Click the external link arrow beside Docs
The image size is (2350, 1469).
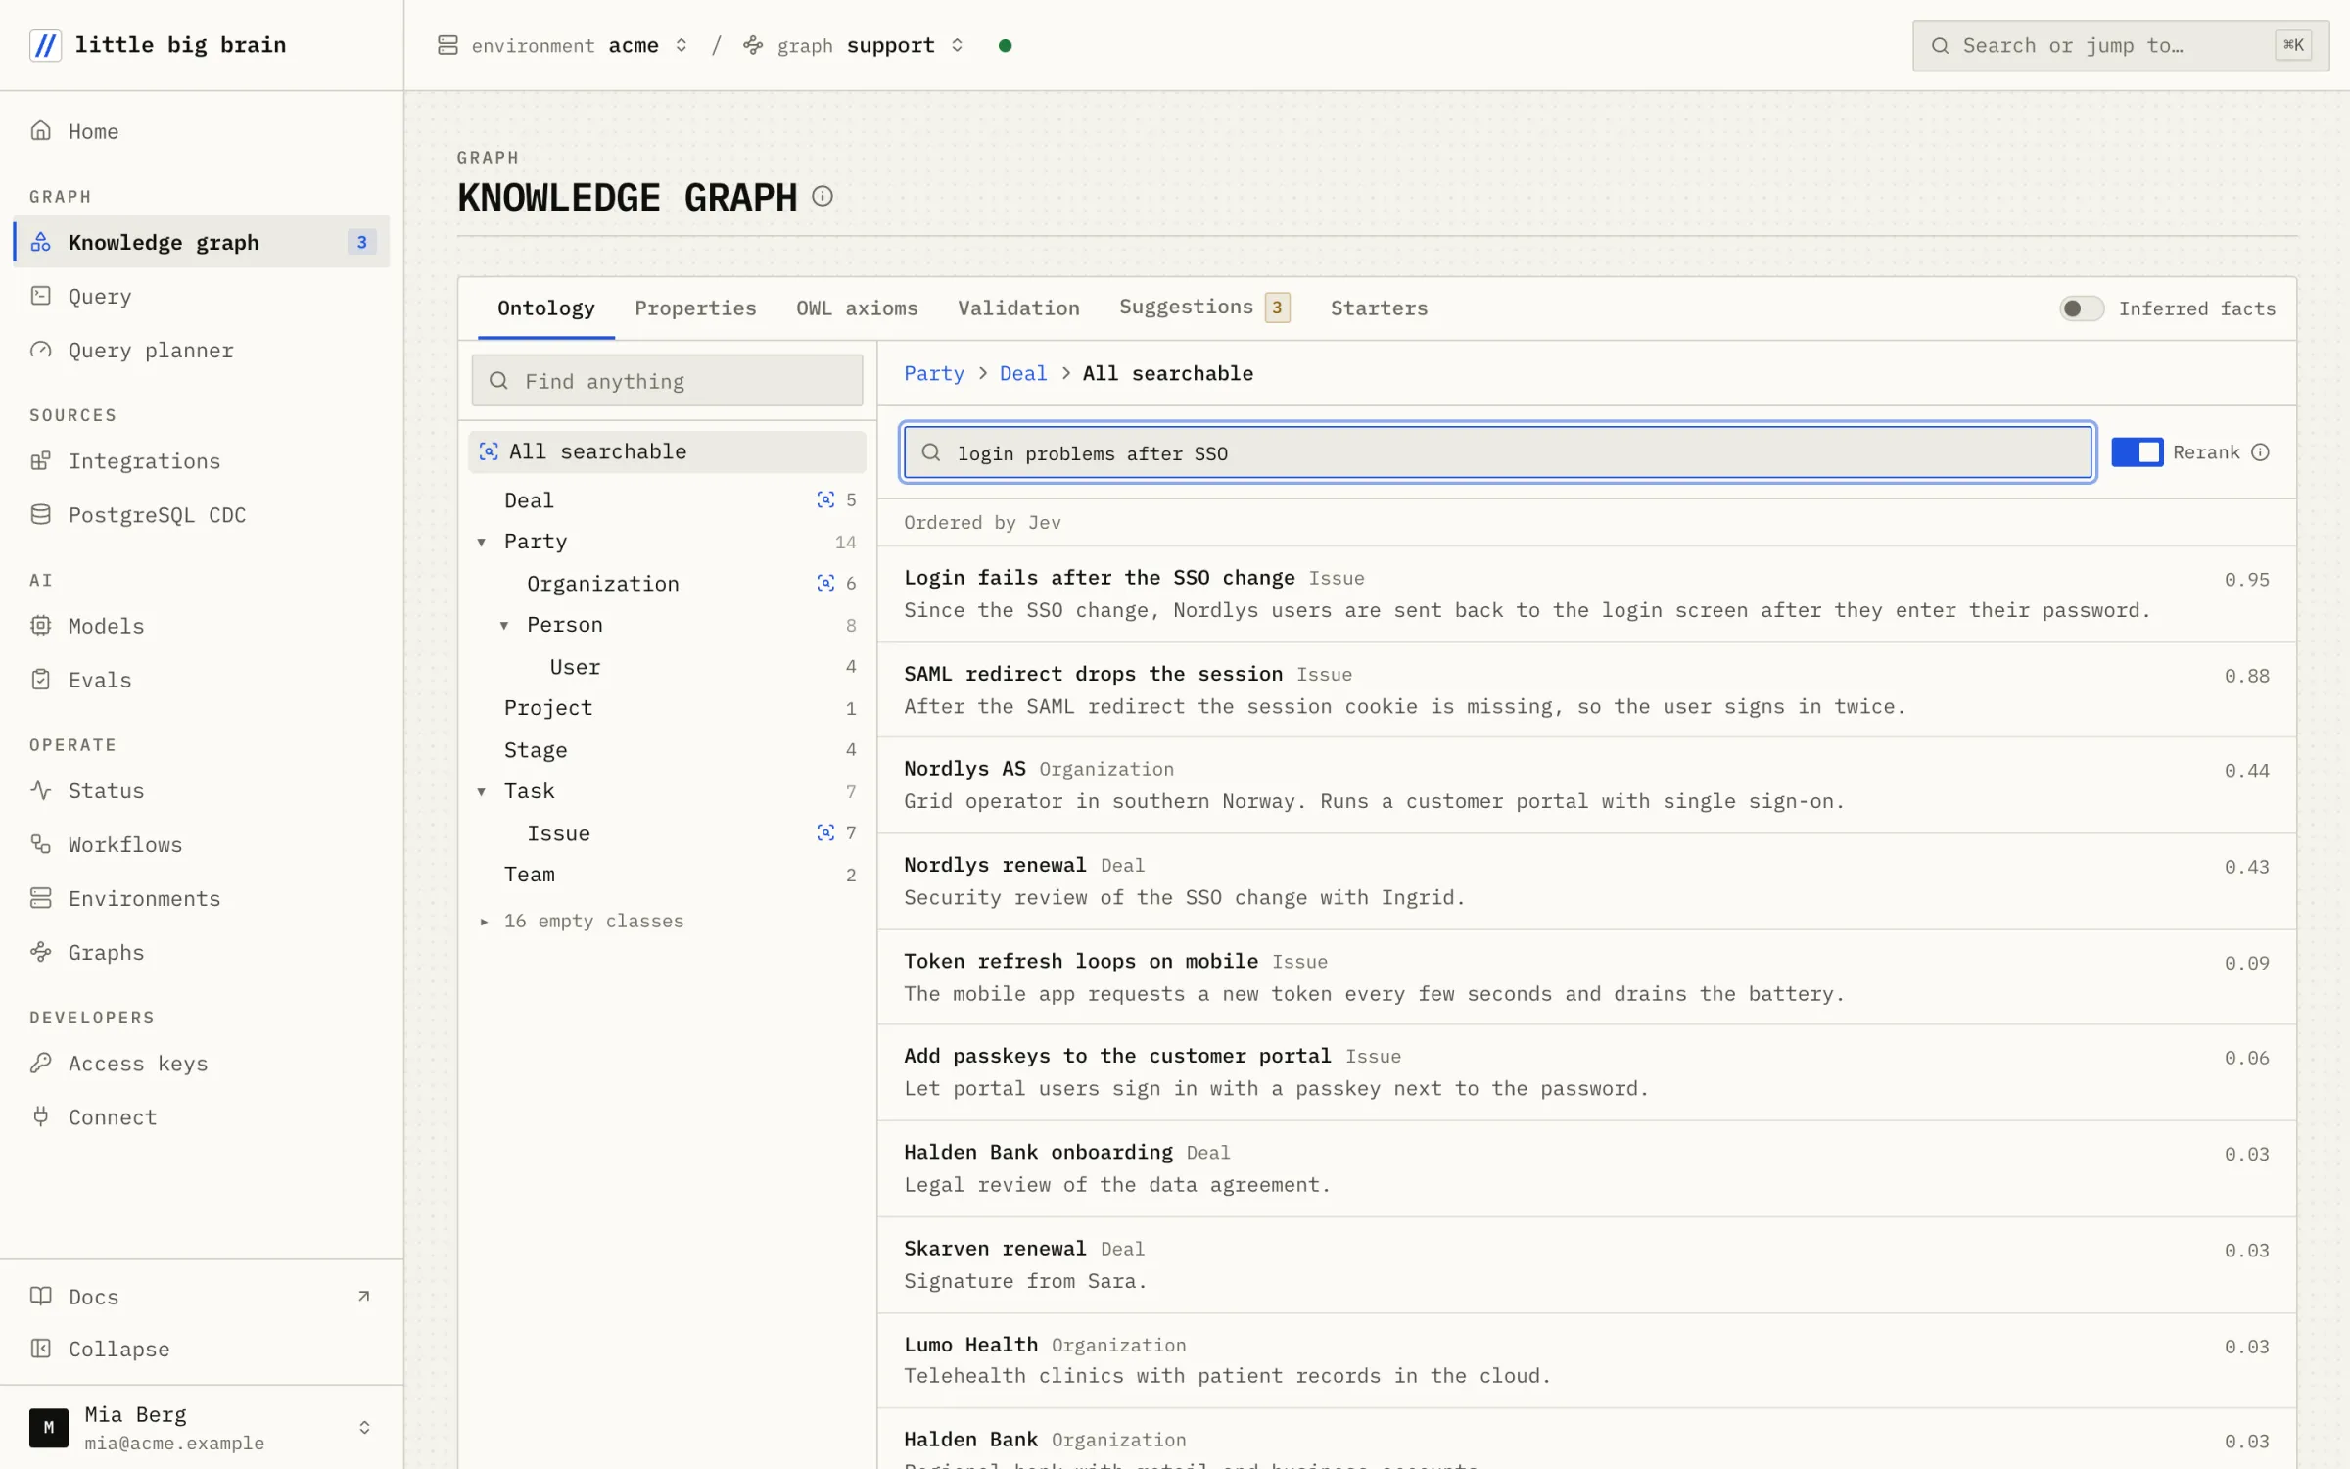point(364,1296)
